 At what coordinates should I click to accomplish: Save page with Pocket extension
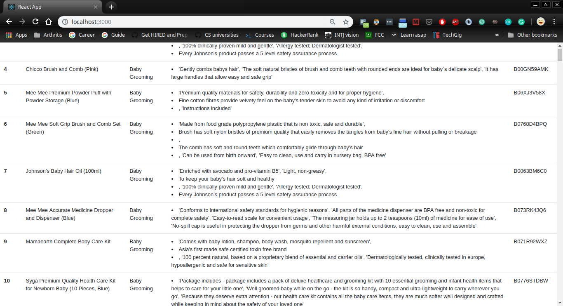pyautogui.click(x=429, y=22)
